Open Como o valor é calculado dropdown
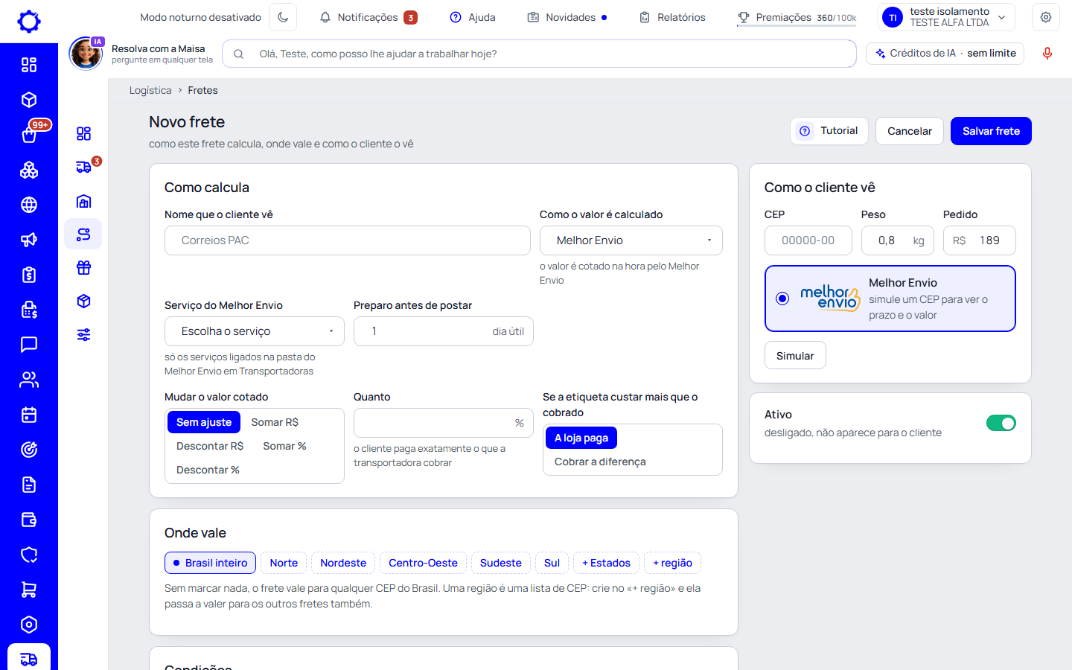 tap(631, 240)
